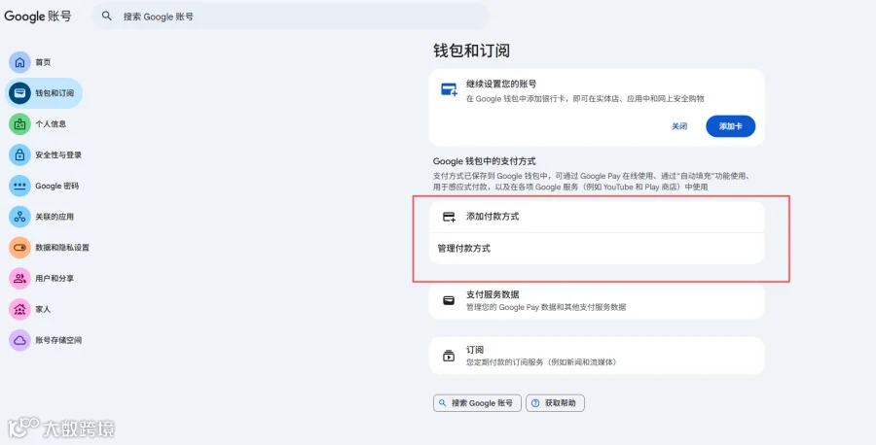Click the 获取帮助 button
Screen dimensions: 876x445
click(x=555, y=403)
